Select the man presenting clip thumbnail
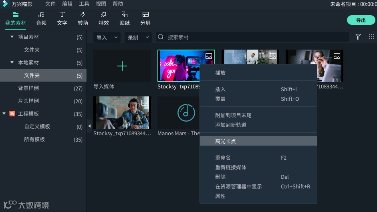 point(250,57)
